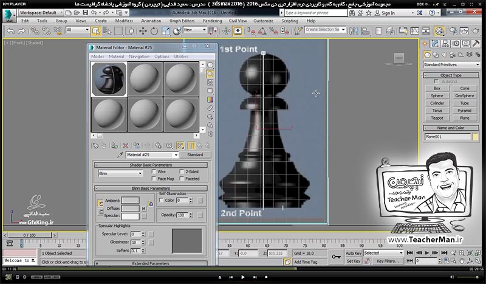Toggle the Percent Snap icon

[273, 31]
